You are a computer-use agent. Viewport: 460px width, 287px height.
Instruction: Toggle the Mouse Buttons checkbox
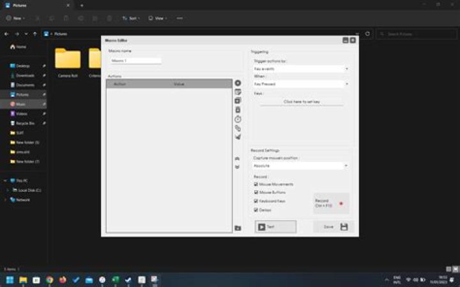(x=256, y=193)
